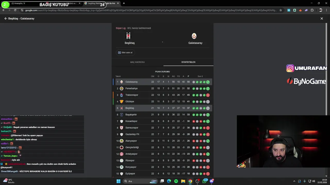This screenshot has height=185, width=330.
Task: Click the Gençlerbirliği logo in standings
Action: point(121,147)
